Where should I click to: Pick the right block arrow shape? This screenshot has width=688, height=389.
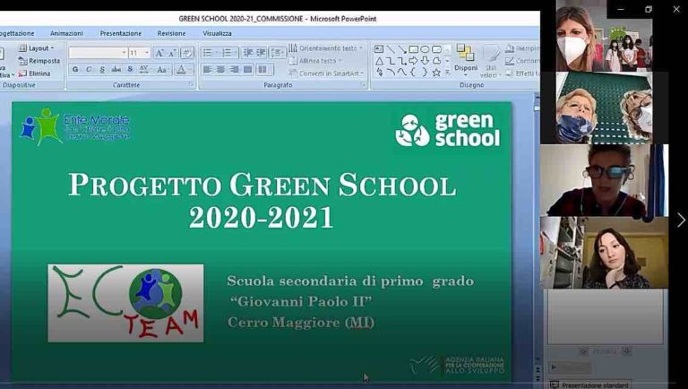413,61
